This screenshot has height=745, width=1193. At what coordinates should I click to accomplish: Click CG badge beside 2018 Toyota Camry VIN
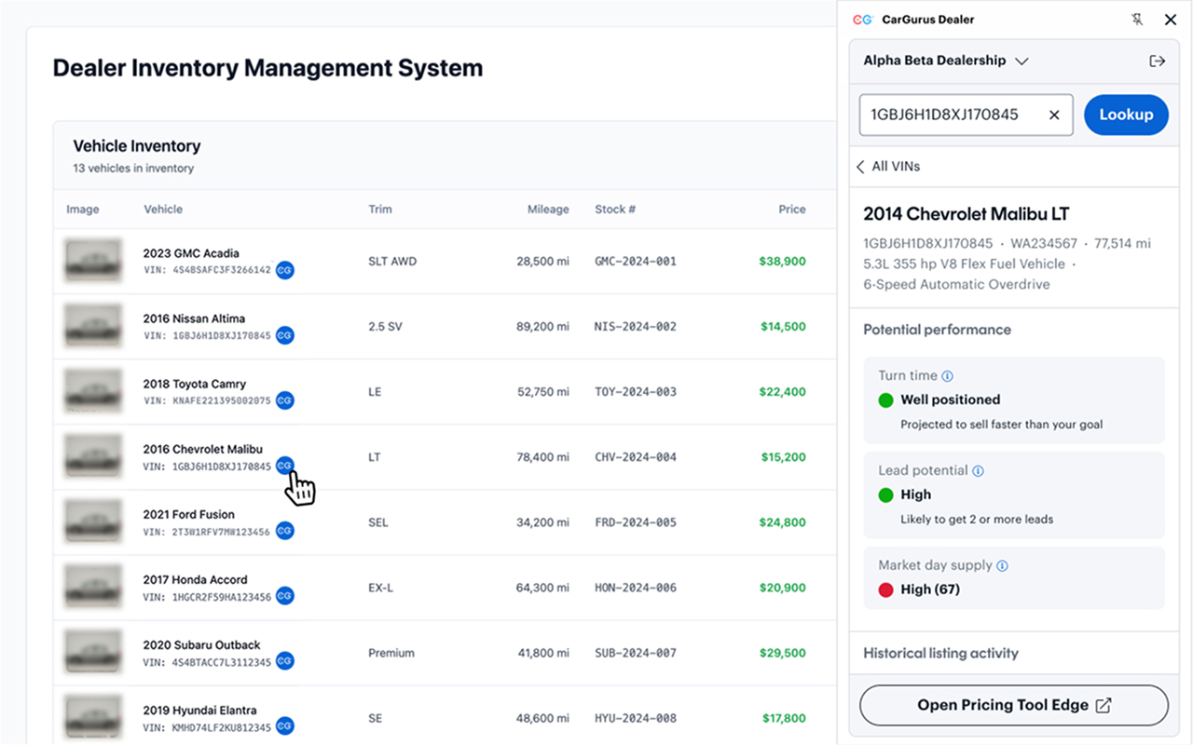point(285,400)
